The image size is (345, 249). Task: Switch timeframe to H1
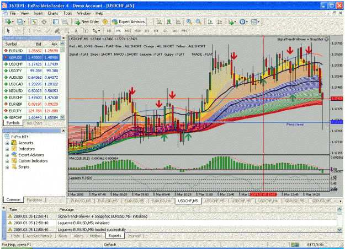click(147, 31)
